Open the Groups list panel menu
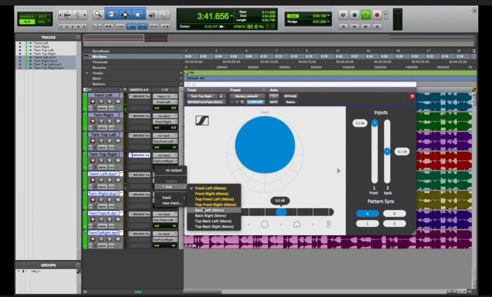Viewport: 492px width, 297px height. click(78, 265)
